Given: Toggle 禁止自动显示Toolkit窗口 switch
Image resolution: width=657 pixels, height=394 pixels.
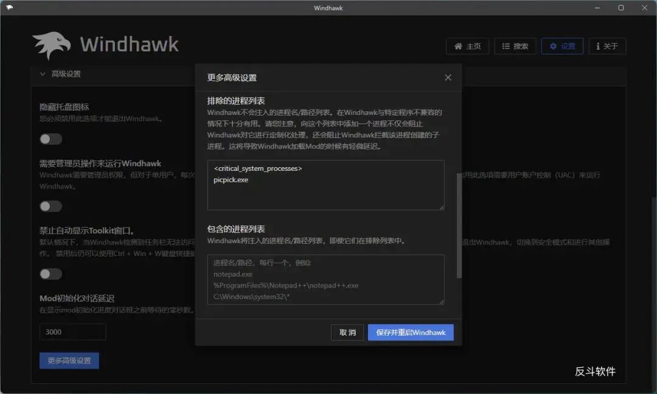Looking at the screenshot, I should (x=50, y=274).
